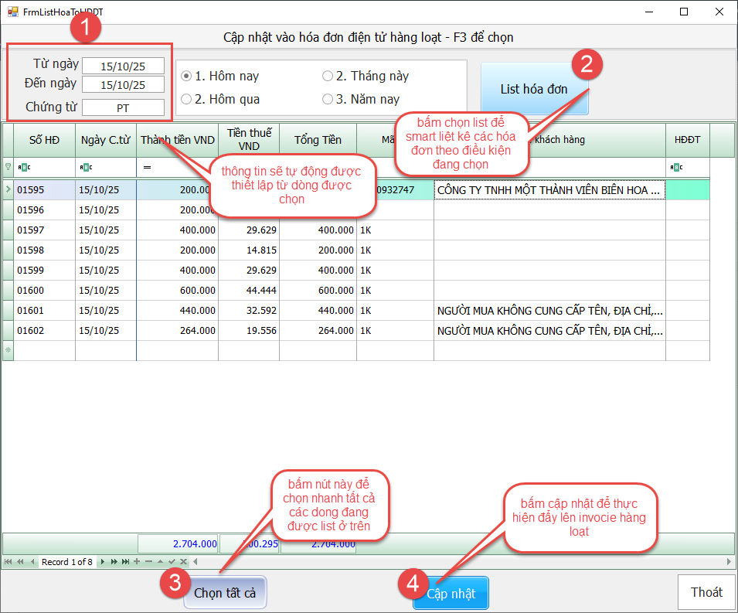Go to first record in navigator

9,562
